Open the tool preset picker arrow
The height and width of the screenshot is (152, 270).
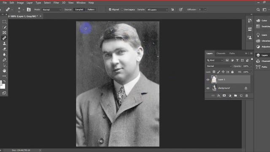(12, 10)
